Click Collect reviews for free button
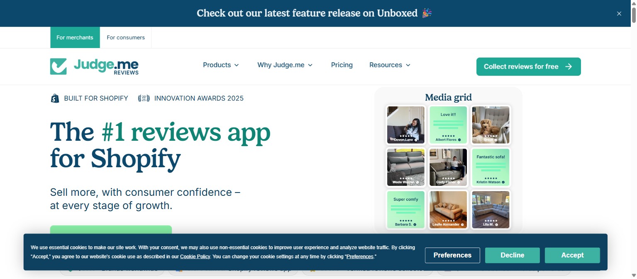 click(528, 67)
